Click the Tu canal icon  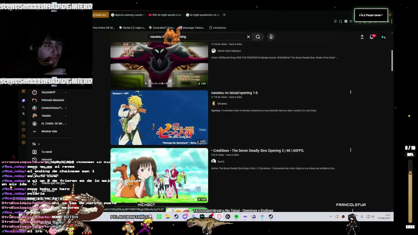point(34,152)
